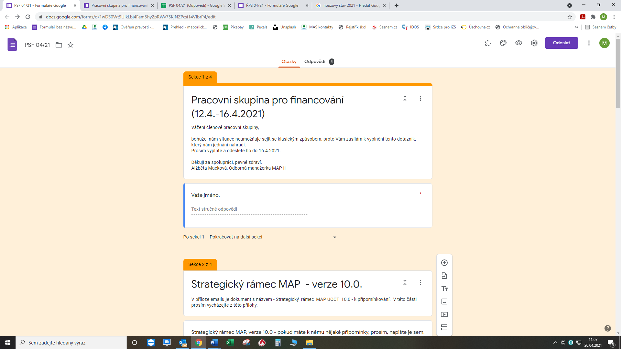Select the Otázky tab
The image size is (621, 349).
(x=289, y=61)
